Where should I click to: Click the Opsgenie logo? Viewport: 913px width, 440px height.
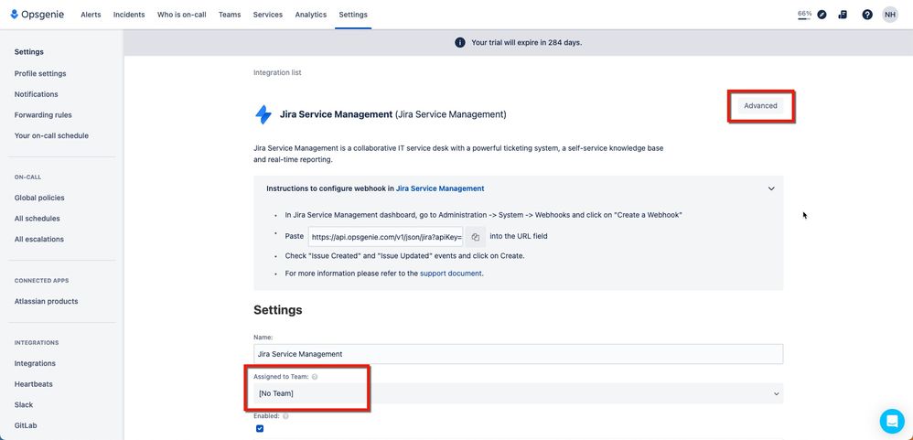pyautogui.click(x=38, y=15)
